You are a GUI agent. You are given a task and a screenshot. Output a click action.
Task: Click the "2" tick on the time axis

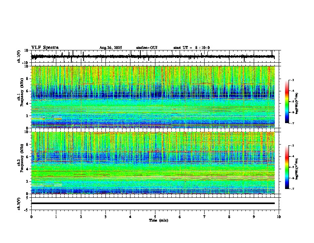81,217
